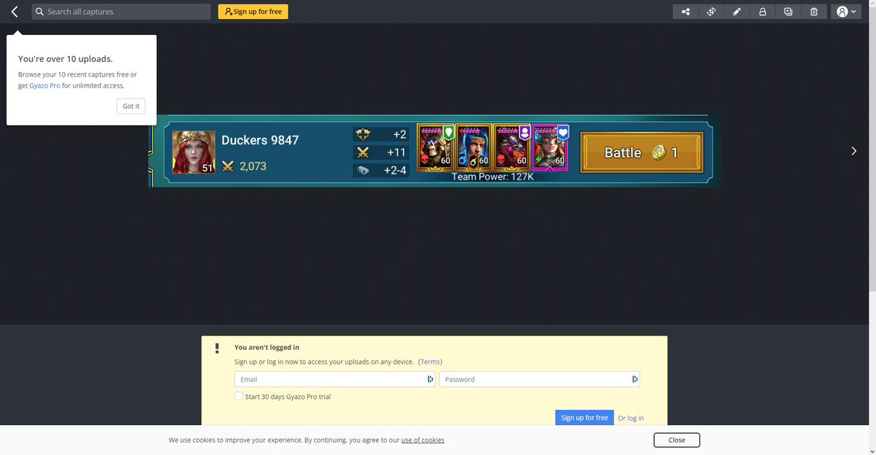Click the You aren't logged in heading
Viewport: 876px width, 455px height.
tap(266, 348)
